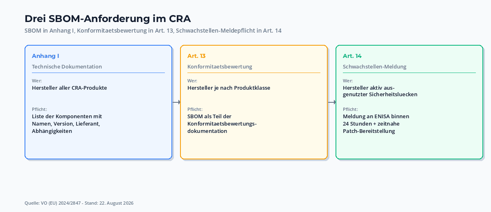The image size is (491, 212).
Task: Select the subtitle line starting 'SBOM in Anhang I'
Action: click(x=153, y=31)
